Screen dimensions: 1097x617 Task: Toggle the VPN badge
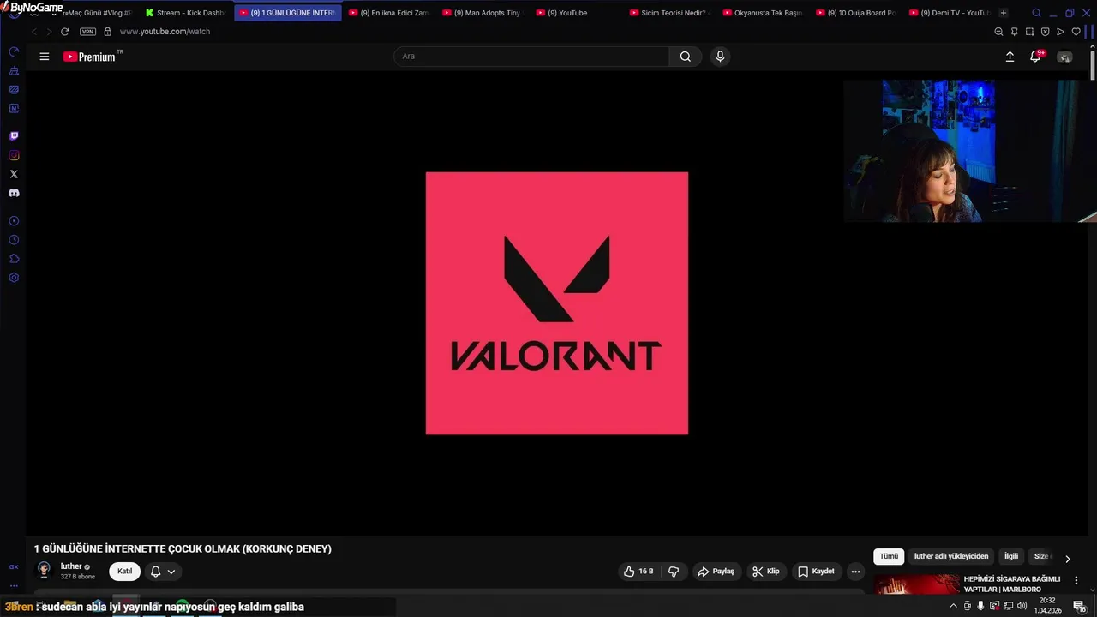point(87,32)
